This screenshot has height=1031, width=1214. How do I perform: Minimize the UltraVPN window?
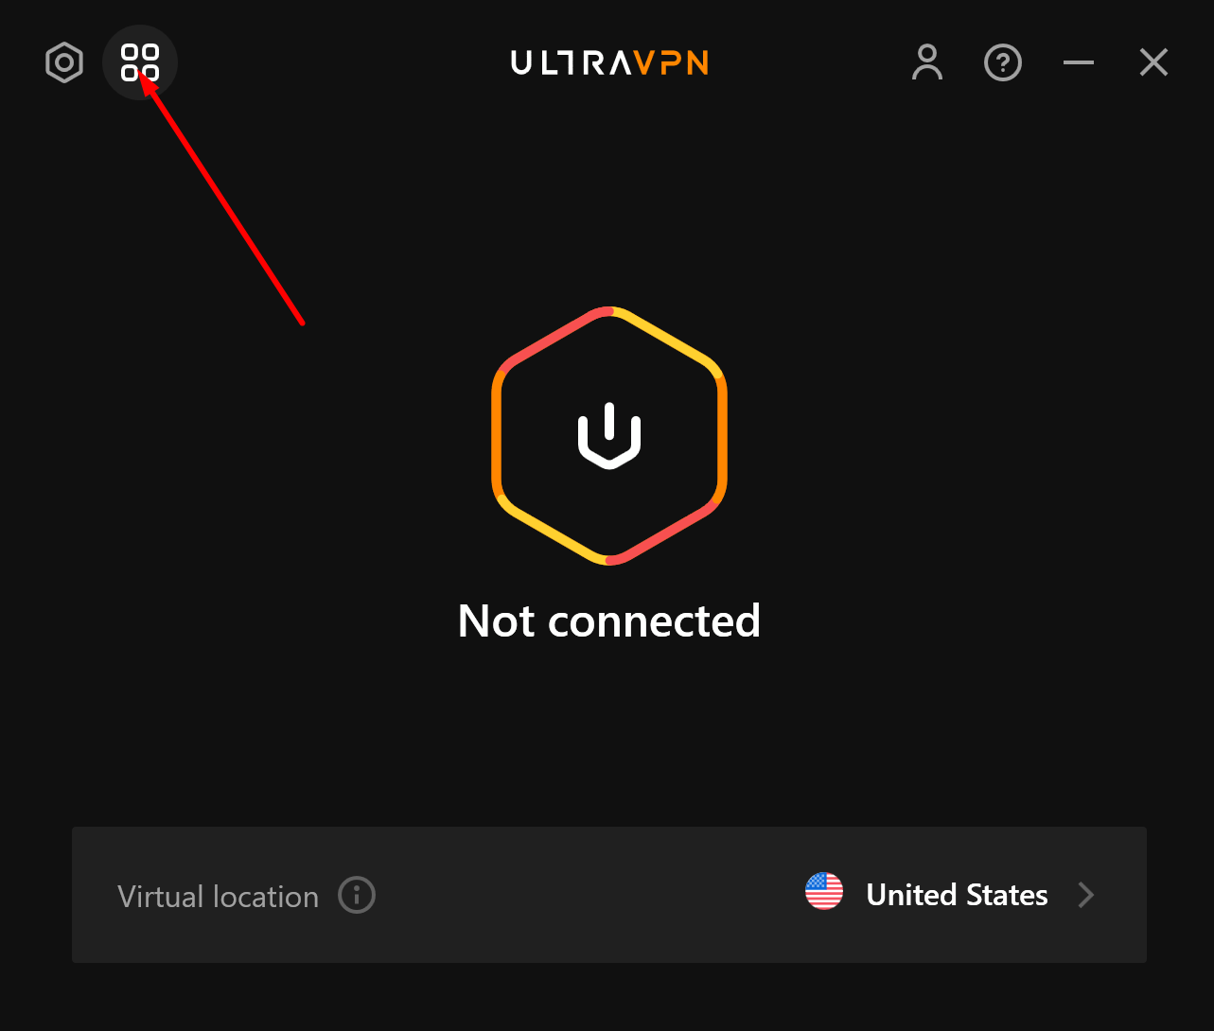[1079, 62]
